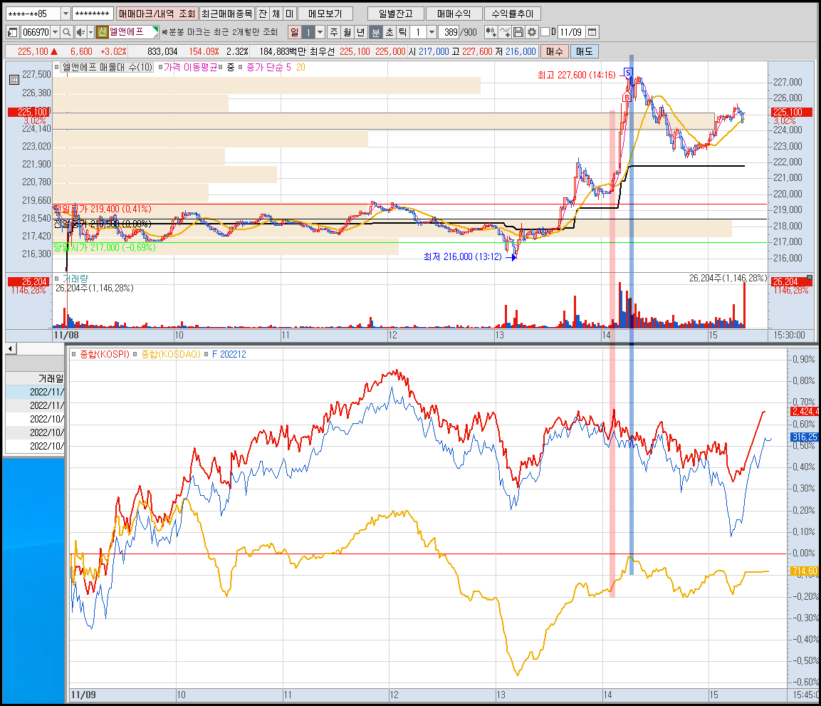Screen dimensions: 821x706
Task: Click the grid table icon on price axis
Action: pyautogui.click(x=14, y=80)
